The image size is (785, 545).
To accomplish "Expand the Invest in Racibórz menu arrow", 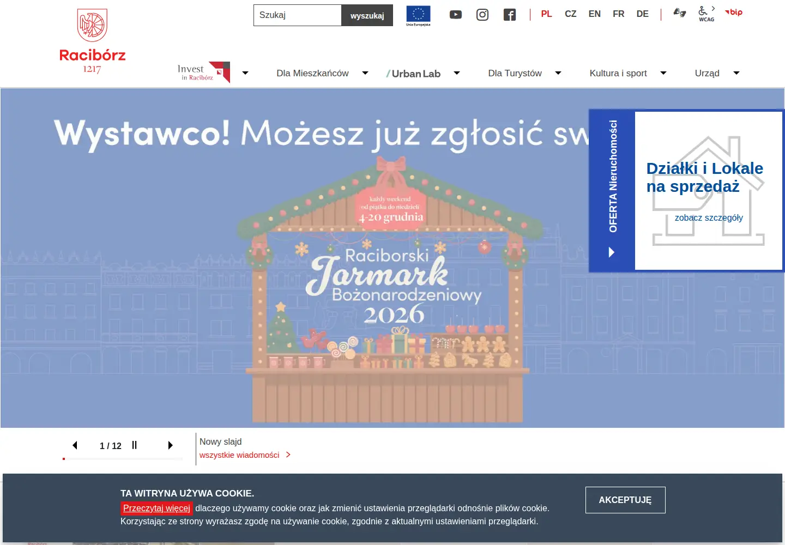I will (245, 73).
